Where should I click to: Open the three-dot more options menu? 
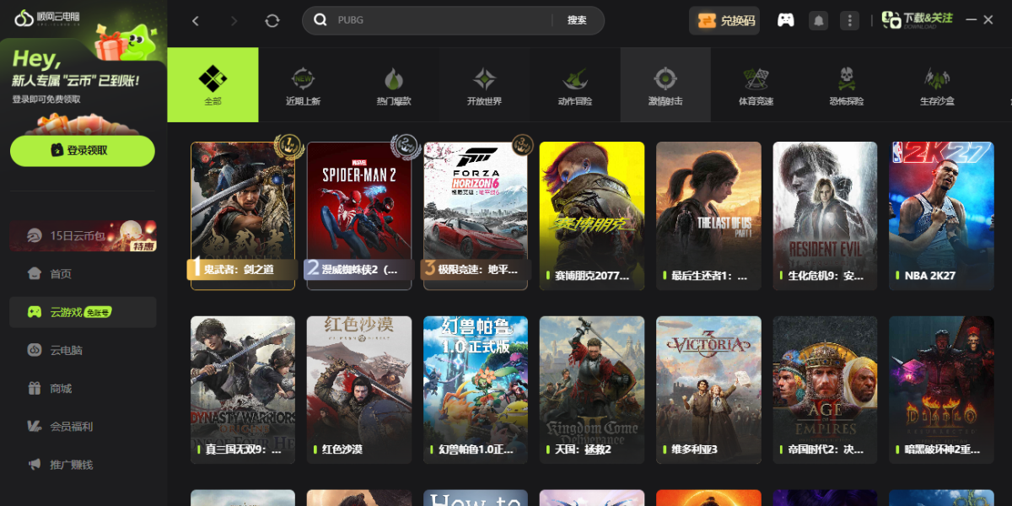[x=850, y=20]
